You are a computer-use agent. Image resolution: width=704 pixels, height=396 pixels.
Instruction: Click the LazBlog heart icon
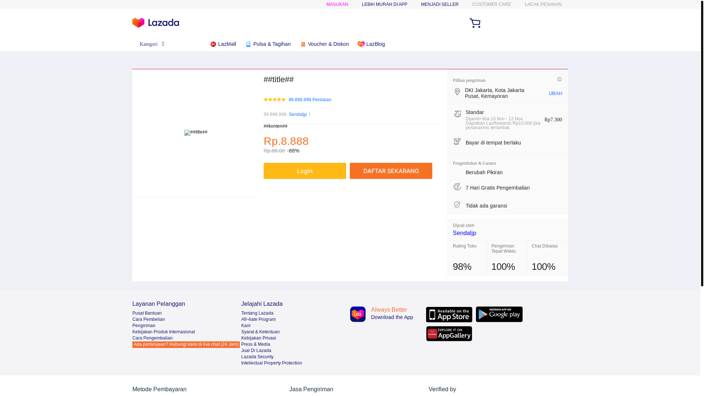[361, 44]
